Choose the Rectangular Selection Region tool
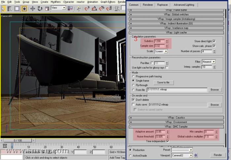The width and height of the screenshot is (231, 160). click(17, 8)
